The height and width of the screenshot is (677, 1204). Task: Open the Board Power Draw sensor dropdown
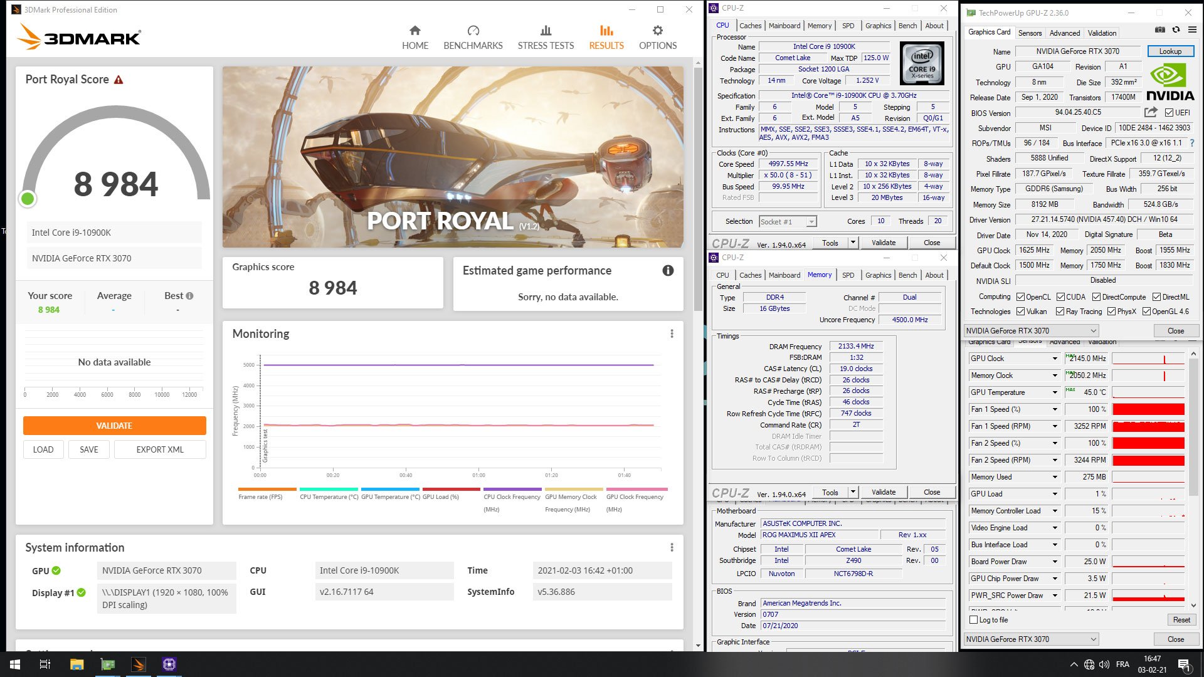tap(1055, 562)
